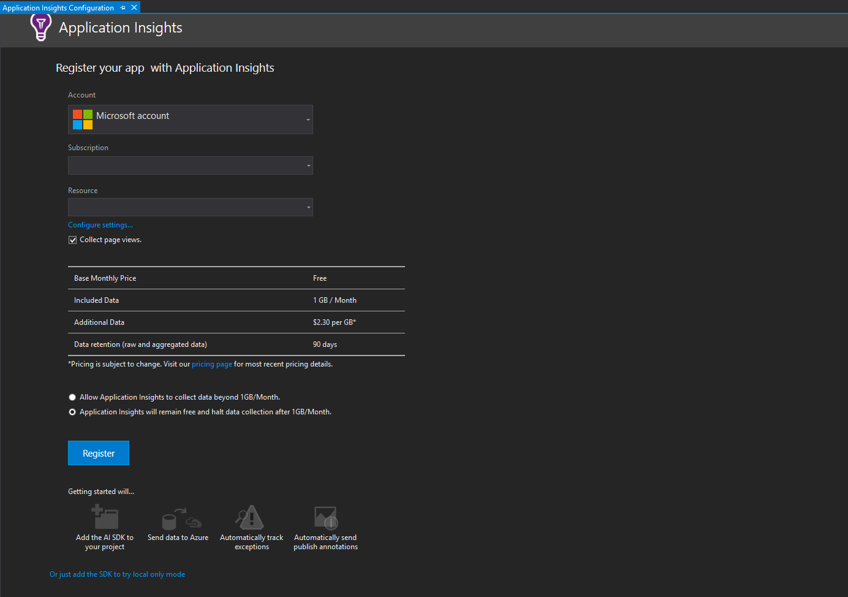Click the Application Insights lightbulb logo
The height and width of the screenshot is (597, 848).
pyautogui.click(x=41, y=28)
